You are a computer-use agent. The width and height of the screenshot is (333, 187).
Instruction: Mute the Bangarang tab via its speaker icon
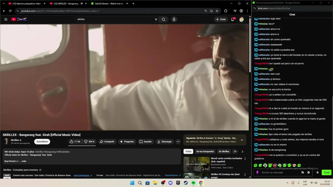(x=82, y=3)
